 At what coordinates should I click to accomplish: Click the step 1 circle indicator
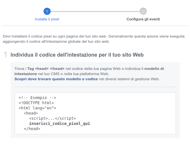[47, 11]
